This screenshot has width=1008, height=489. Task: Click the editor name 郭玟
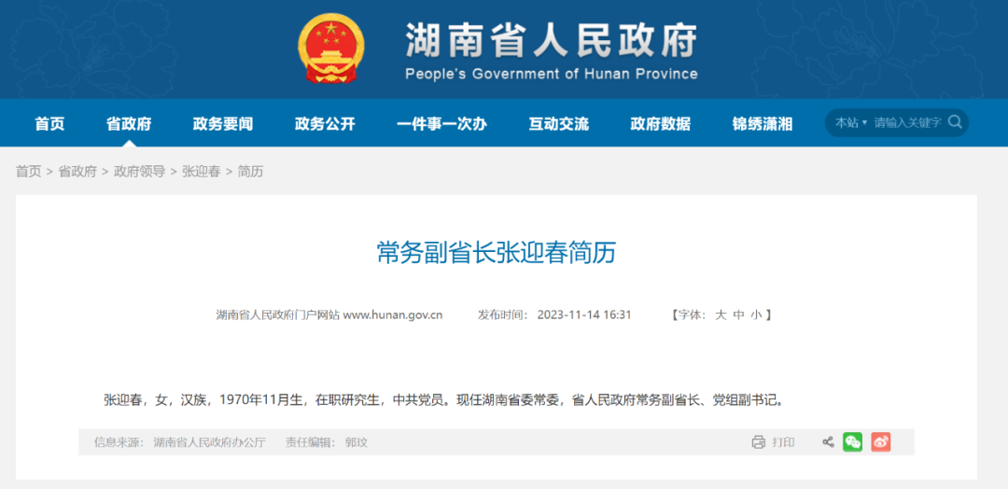click(357, 442)
